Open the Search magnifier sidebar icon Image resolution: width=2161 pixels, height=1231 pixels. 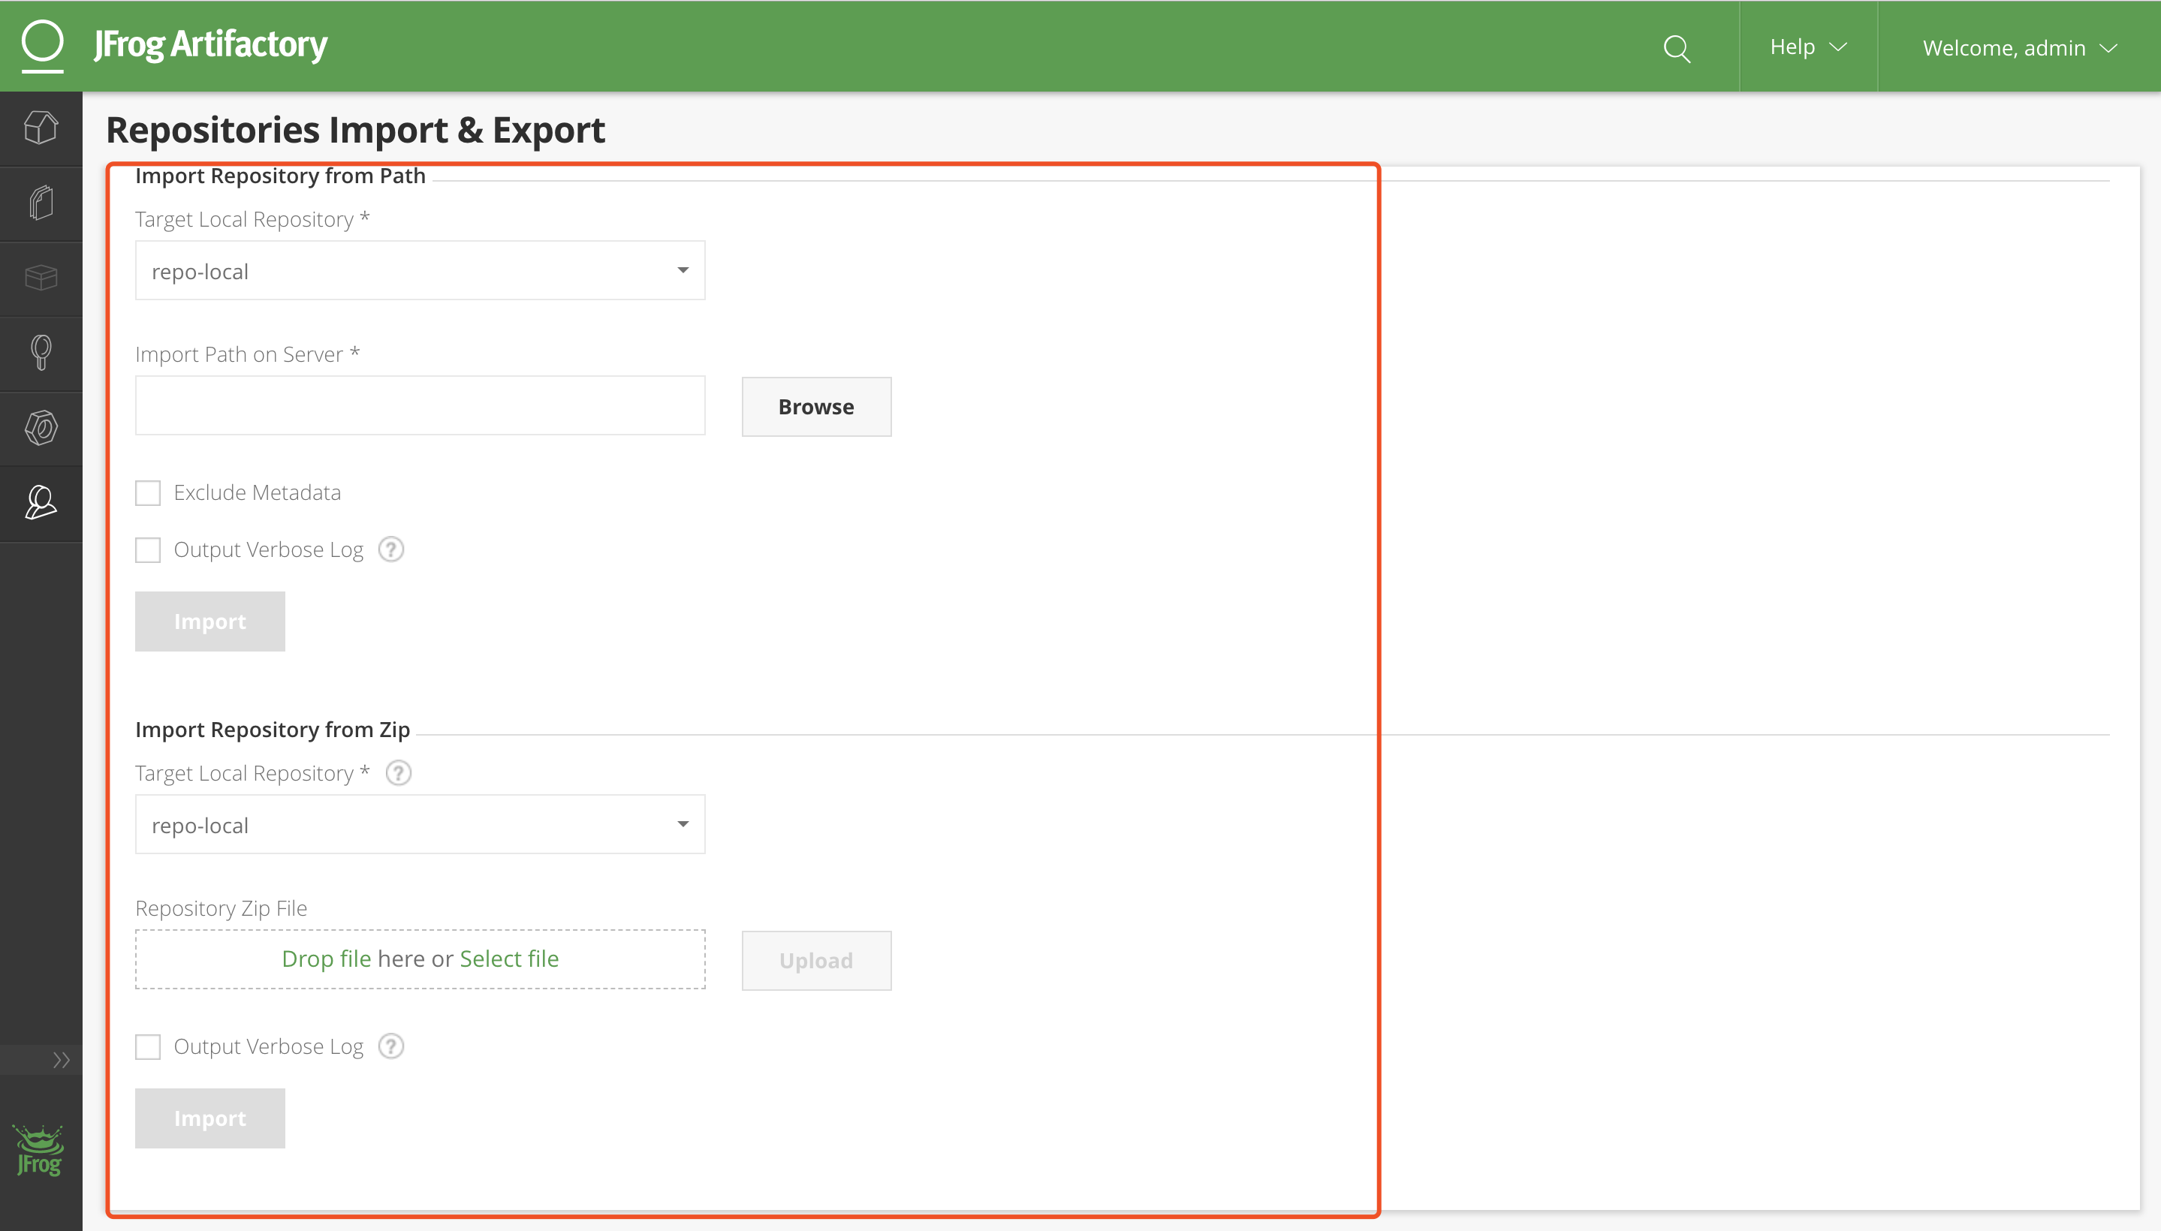tap(41, 352)
